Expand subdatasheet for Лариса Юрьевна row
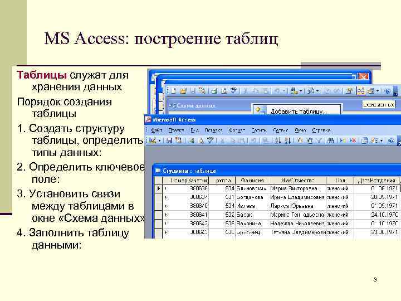This screenshot has height=301, width=401. [x=166, y=206]
